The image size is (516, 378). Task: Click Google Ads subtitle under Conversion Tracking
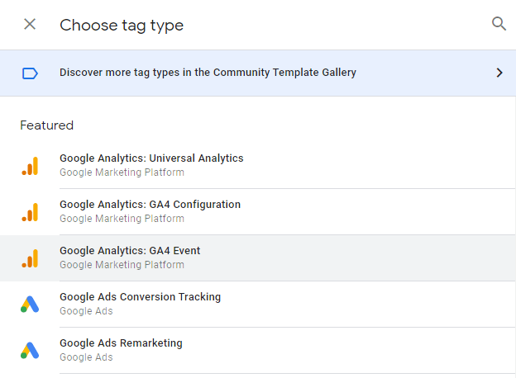86,311
